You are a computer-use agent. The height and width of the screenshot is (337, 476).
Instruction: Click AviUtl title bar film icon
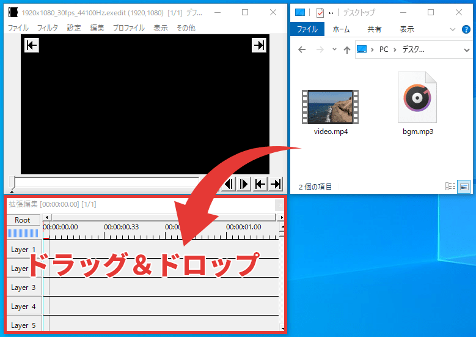coord(13,12)
